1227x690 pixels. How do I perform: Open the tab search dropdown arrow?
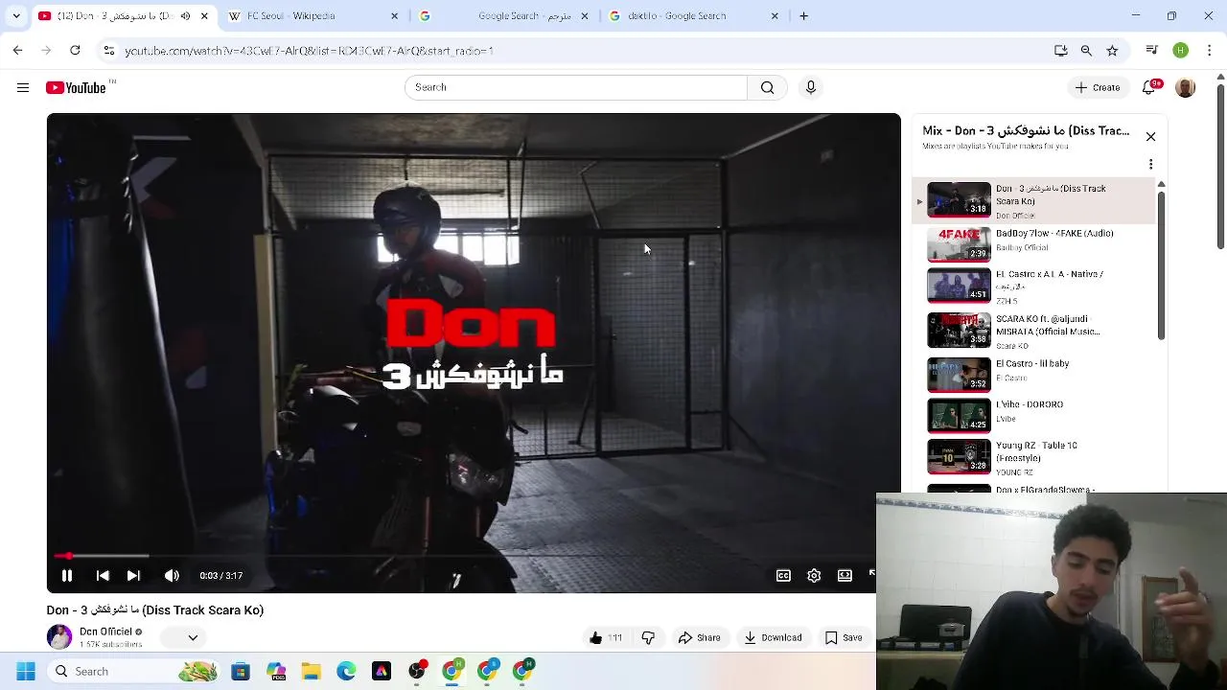[16, 15]
